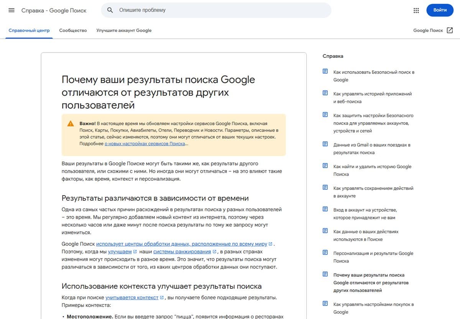Open Как использовать Безопасный поиск article
Viewport: 460px width, 319px height.
pos(374,76)
